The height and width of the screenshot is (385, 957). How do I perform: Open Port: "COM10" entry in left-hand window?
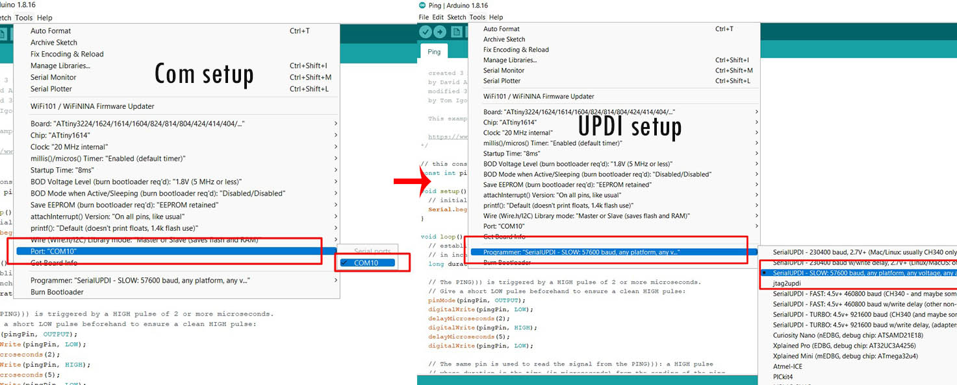[176, 251]
